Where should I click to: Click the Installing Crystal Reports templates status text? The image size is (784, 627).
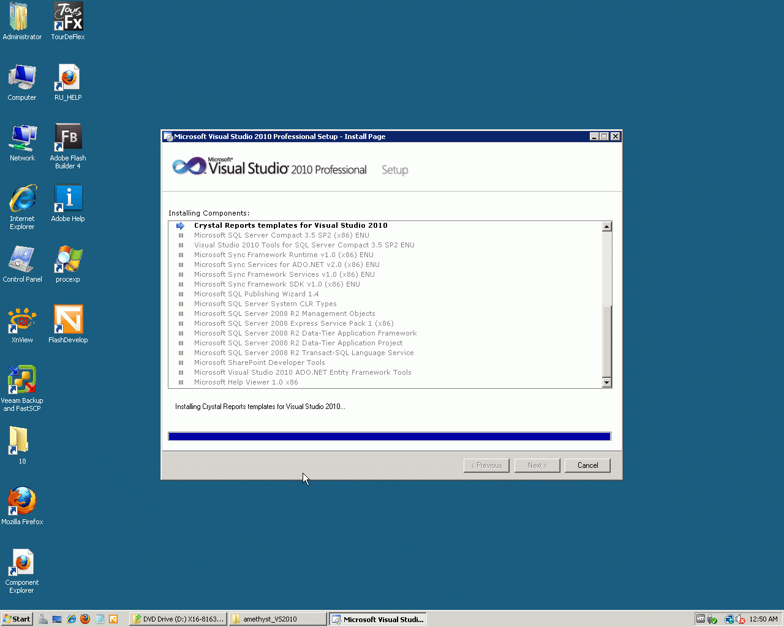[260, 407]
